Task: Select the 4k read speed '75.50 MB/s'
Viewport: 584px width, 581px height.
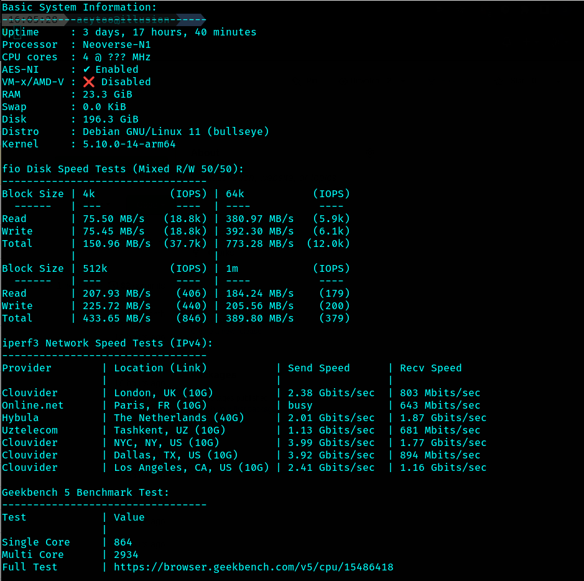Action: (114, 219)
